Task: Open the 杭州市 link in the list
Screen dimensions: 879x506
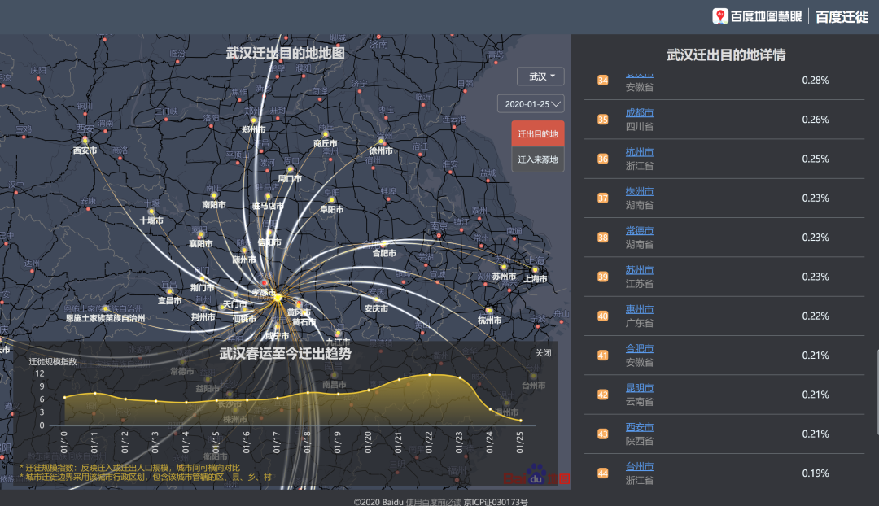Action: (640, 152)
